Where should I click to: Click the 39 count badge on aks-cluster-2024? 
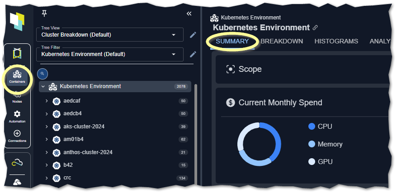183,127
